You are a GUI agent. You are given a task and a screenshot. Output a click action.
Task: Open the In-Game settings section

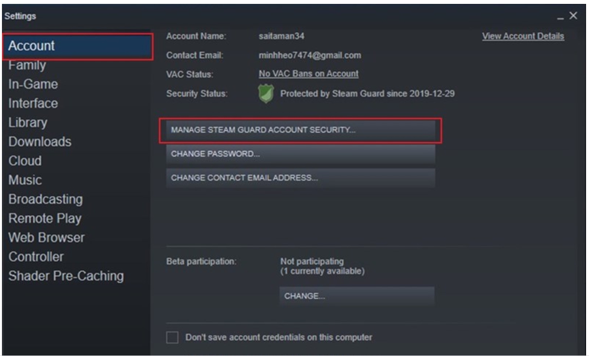(33, 84)
